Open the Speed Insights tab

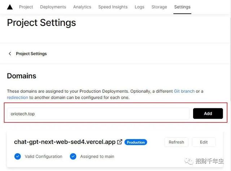click(113, 7)
